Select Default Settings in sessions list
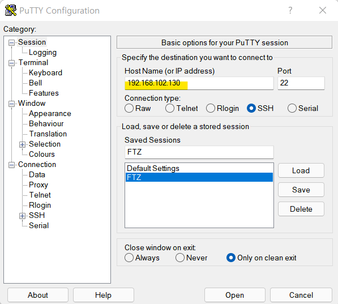The height and width of the screenshot is (304, 338). tap(199, 168)
